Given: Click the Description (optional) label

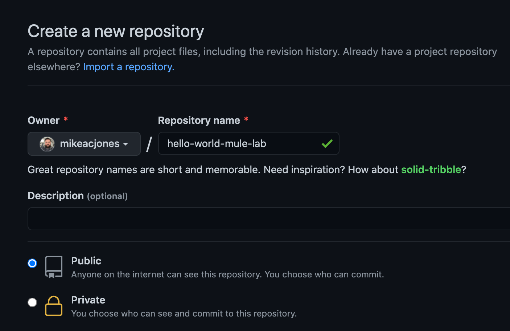Looking at the screenshot, I should (78, 196).
